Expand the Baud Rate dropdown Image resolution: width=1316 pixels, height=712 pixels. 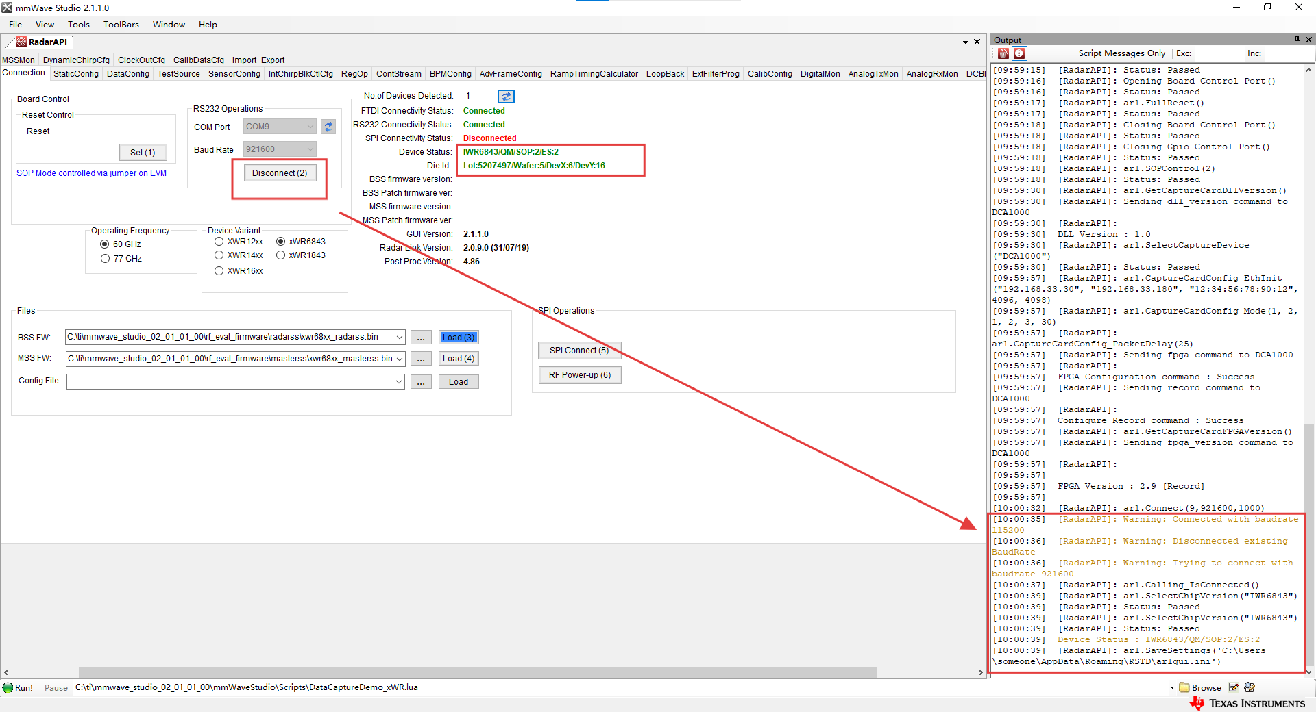click(x=310, y=149)
